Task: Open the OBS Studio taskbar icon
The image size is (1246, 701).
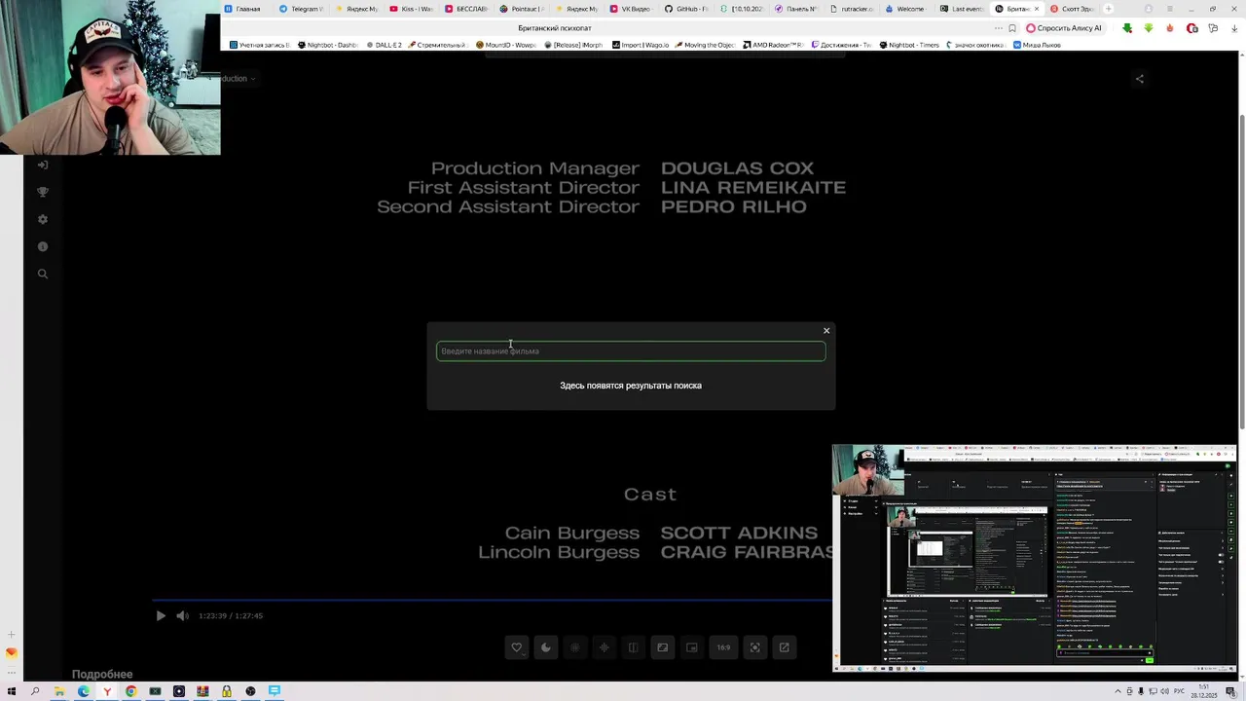Action: pos(250,691)
